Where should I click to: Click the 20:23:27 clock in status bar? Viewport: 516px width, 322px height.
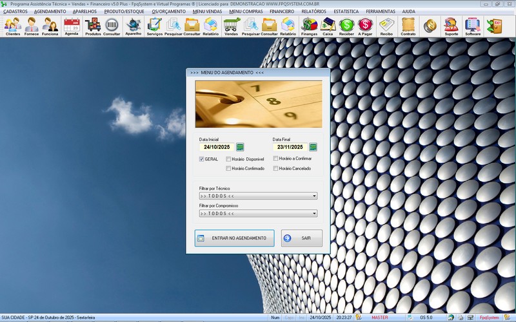[x=344, y=317]
